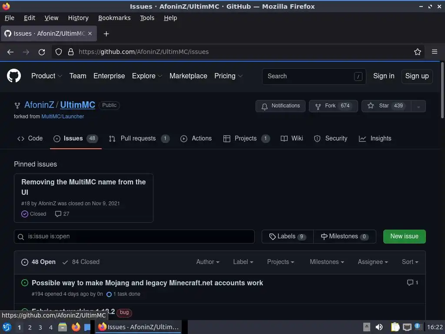Bookmark this page with the star icon

click(418, 52)
